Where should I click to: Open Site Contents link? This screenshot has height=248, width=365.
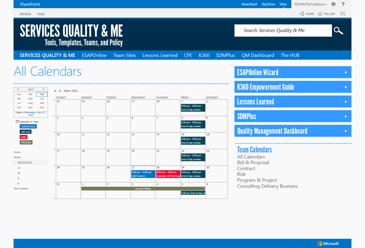pos(21,189)
